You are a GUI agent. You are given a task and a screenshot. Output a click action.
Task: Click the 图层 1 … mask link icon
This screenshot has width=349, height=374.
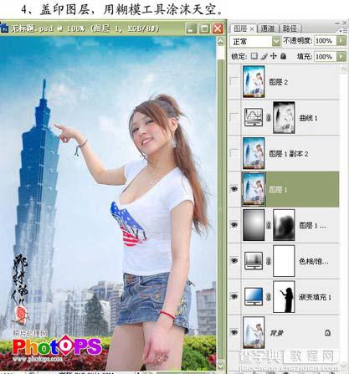(x=268, y=225)
